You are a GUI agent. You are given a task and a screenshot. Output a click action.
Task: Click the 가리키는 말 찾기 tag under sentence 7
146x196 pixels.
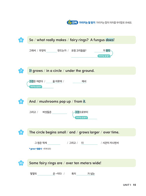click(36, 87)
